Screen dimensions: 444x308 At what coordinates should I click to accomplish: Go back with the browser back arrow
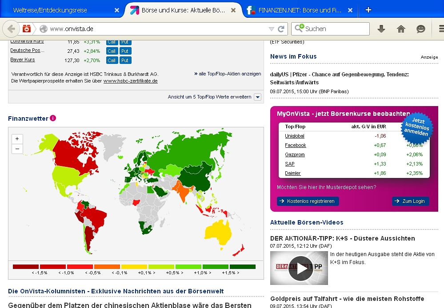click(x=11, y=28)
